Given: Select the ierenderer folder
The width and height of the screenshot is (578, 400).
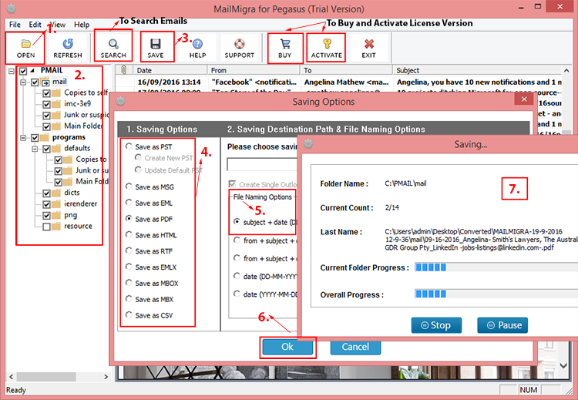Looking at the screenshot, I should [80, 203].
